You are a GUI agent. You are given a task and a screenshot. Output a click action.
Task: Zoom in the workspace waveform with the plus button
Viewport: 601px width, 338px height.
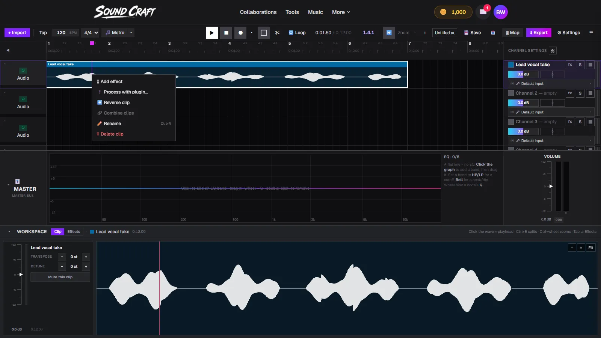[x=581, y=248]
